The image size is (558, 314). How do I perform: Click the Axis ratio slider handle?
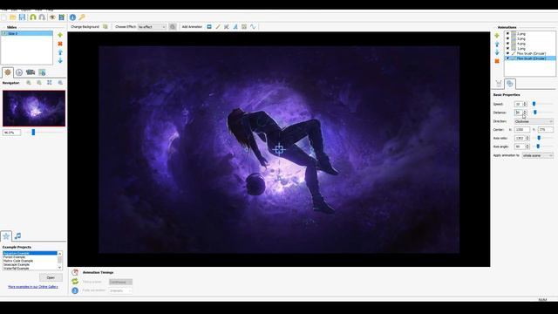tap(539, 138)
